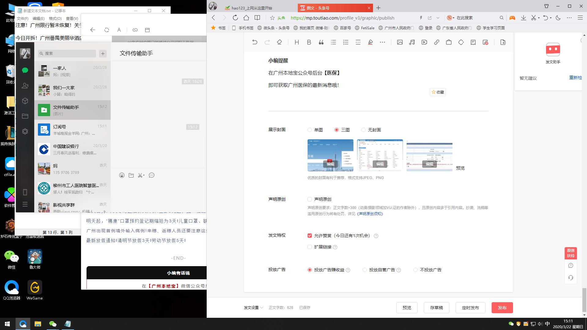Open the browser more options menu
This screenshot has height=330, width=587.
pyautogui.click(x=569, y=18)
